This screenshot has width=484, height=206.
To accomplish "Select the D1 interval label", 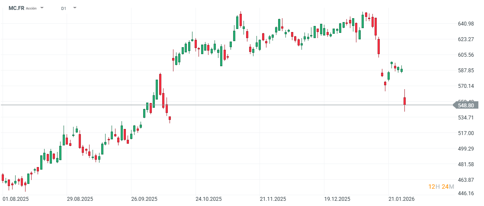I will pyautogui.click(x=64, y=8).
